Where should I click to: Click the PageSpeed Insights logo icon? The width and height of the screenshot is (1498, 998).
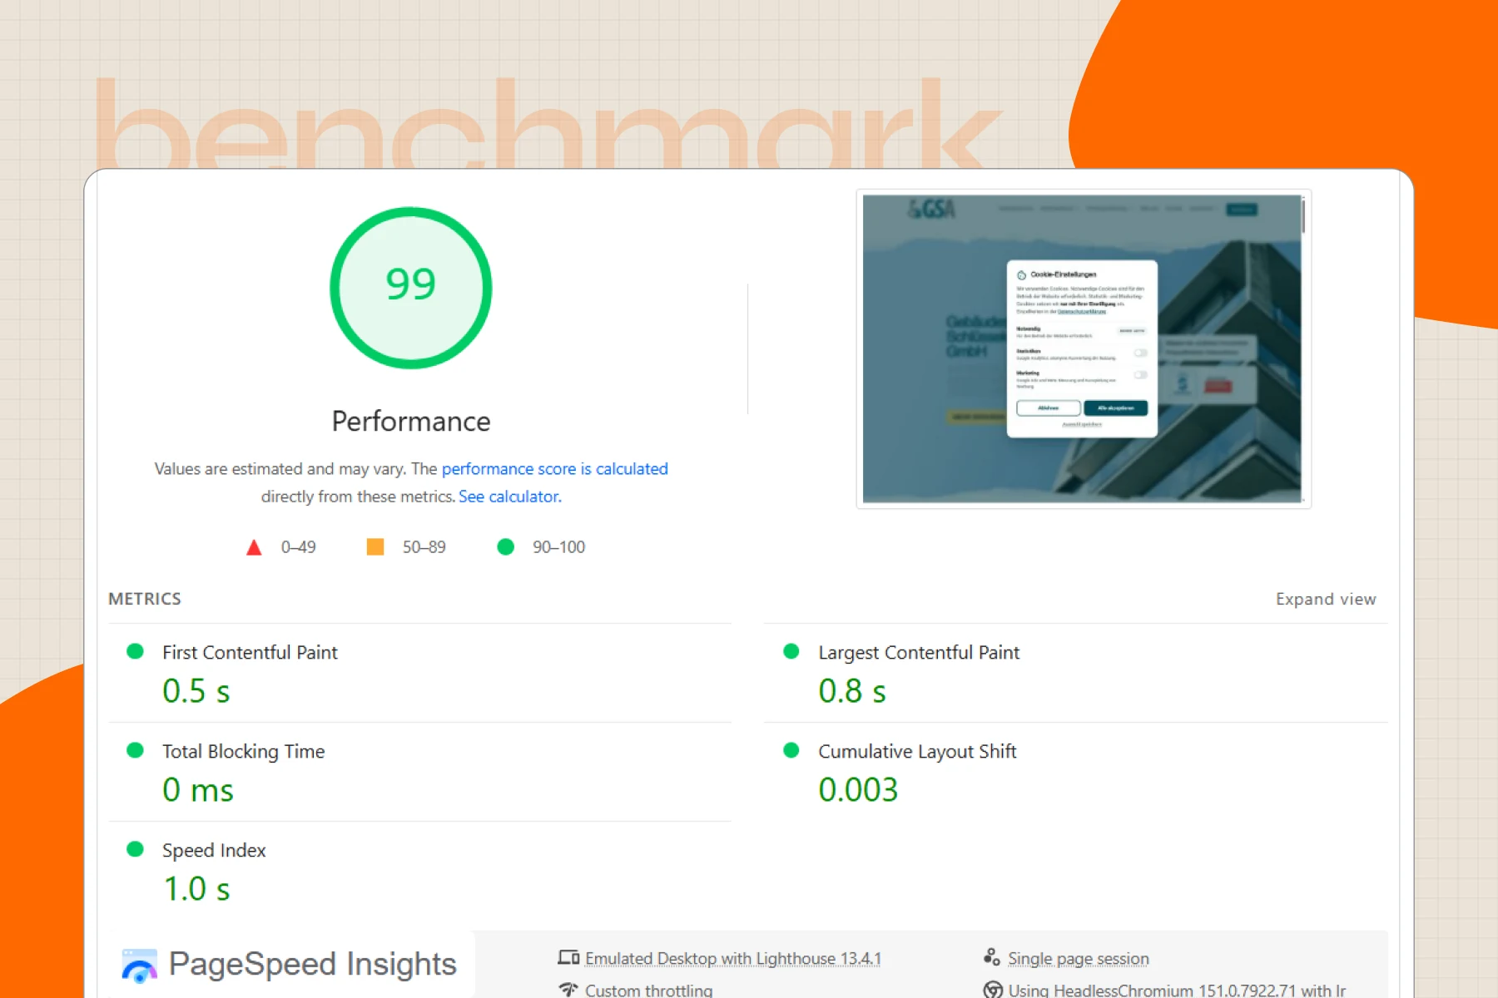pos(139,966)
